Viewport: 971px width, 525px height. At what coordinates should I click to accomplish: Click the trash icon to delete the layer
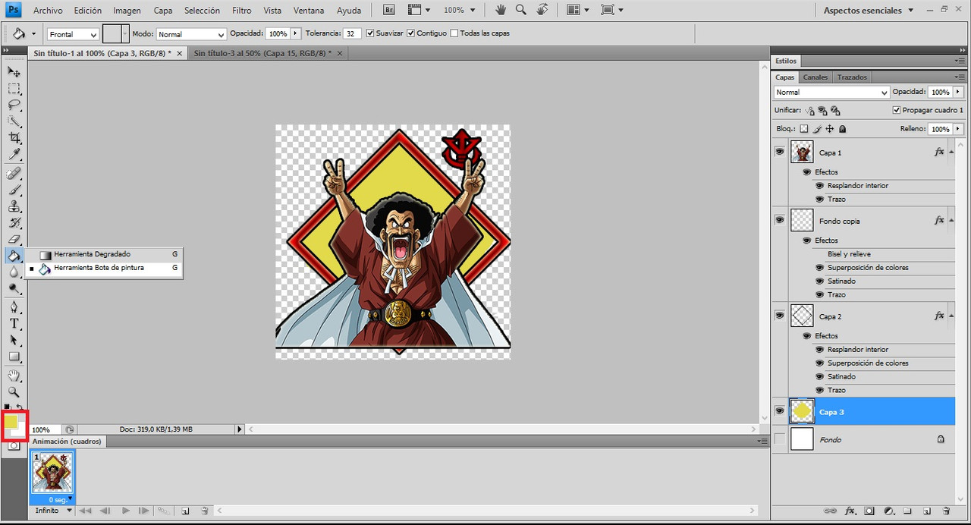pyautogui.click(x=946, y=511)
